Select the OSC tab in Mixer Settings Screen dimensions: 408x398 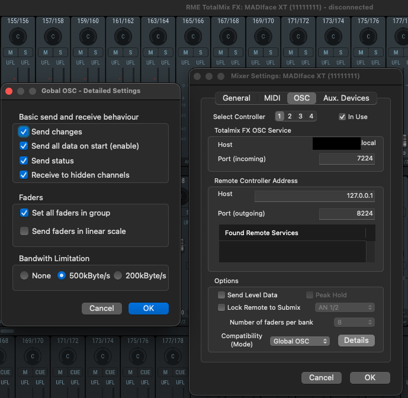point(301,98)
